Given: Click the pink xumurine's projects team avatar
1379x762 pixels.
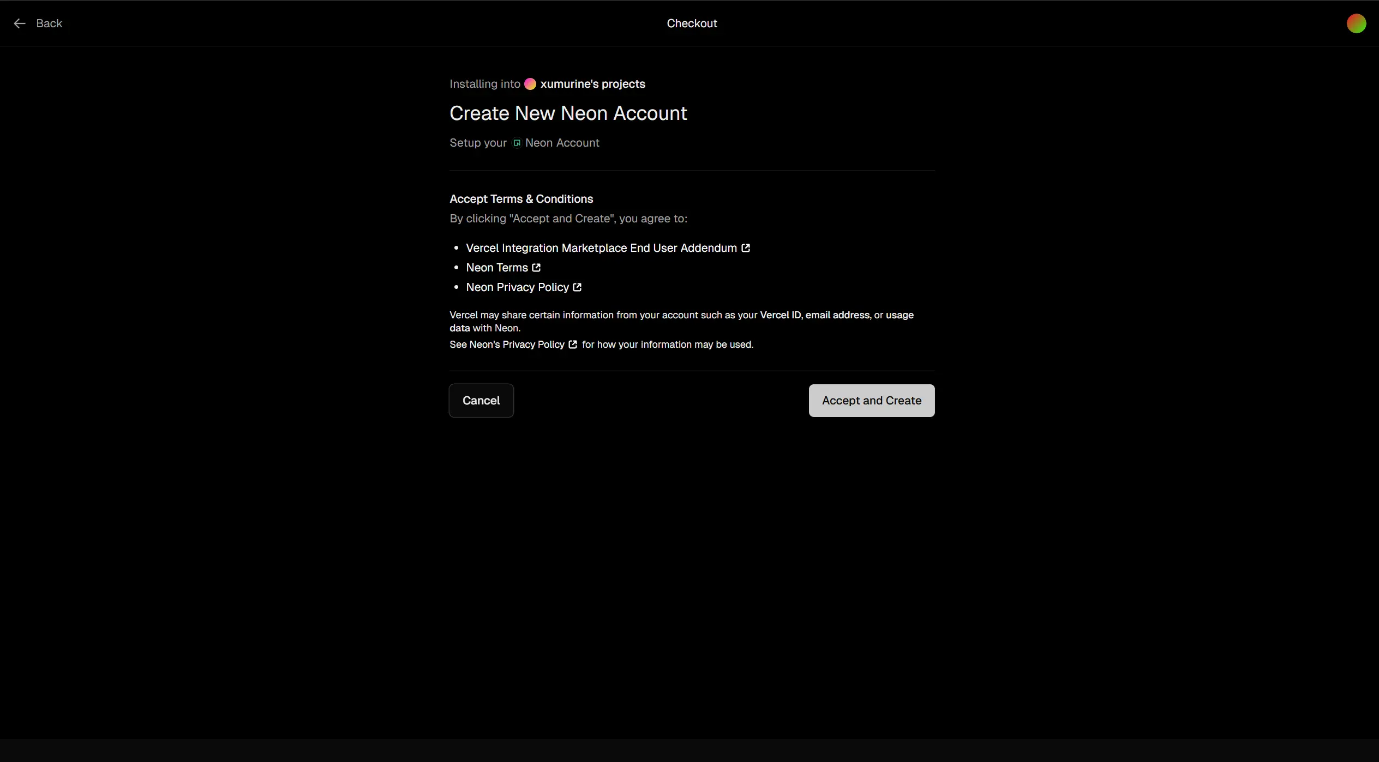Looking at the screenshot, I should pyautogui.click(x=530, y=84).
